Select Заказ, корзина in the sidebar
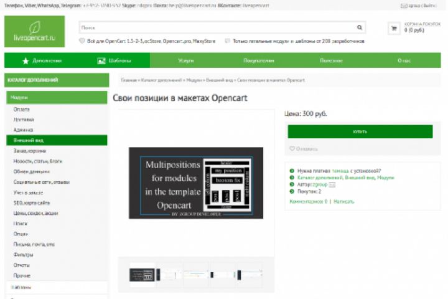This screenshot has height=299, width=448. tap(29, 151)
